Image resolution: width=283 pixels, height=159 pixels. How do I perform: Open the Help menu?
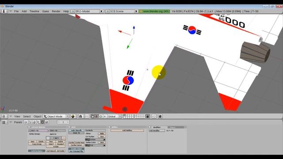66,11
